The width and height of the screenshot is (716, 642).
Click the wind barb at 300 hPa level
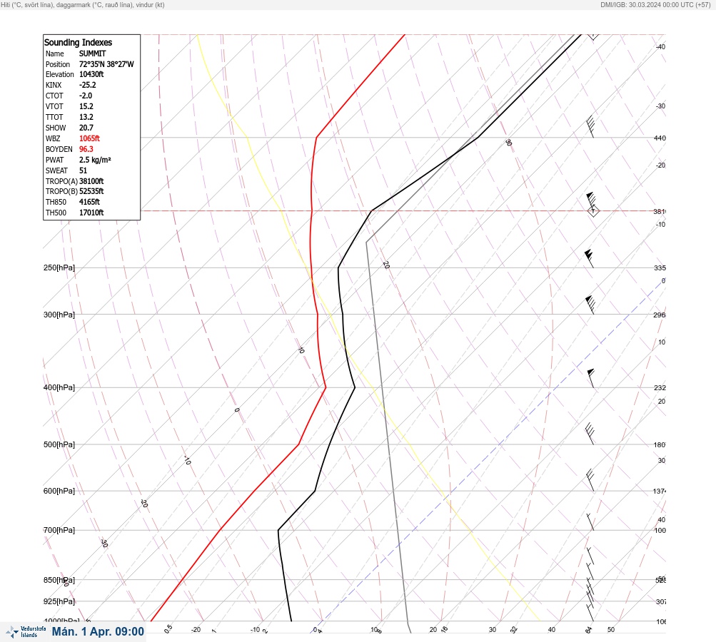click(x=590, y=305)
